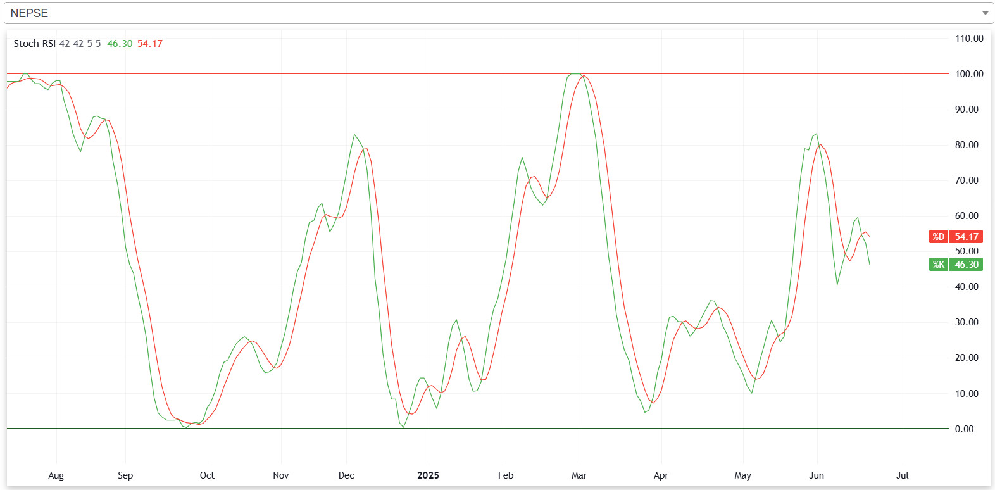This screenshot has width=995, height=490.
Task: Click the Sep label on time axis
Action: coord(125,475)
